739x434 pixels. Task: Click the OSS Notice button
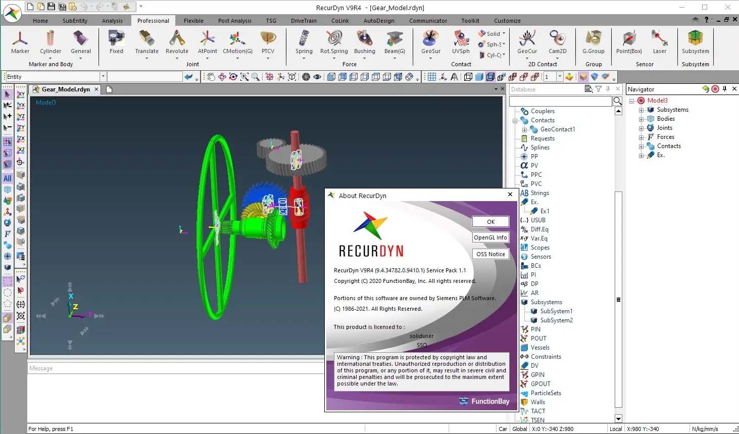(x=490, y=254)
